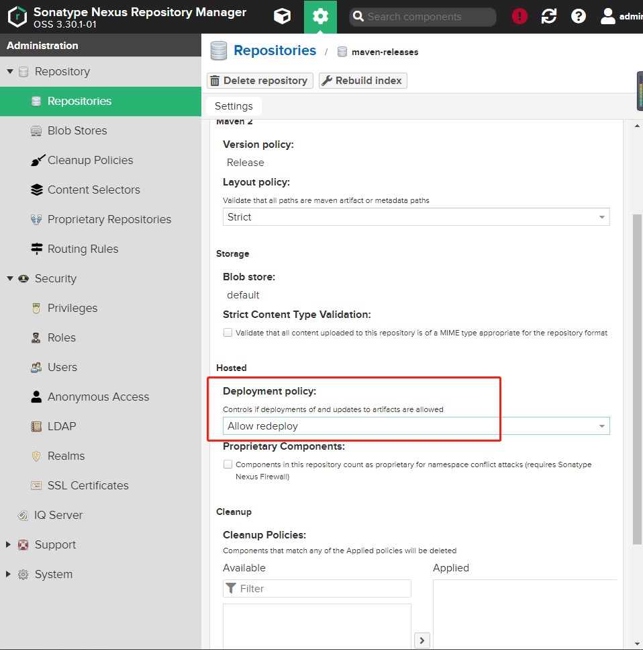Viewport: 643px width, 650px height.
Task: Click the Proprietary Repositories icon
Action: click(36, 219)
